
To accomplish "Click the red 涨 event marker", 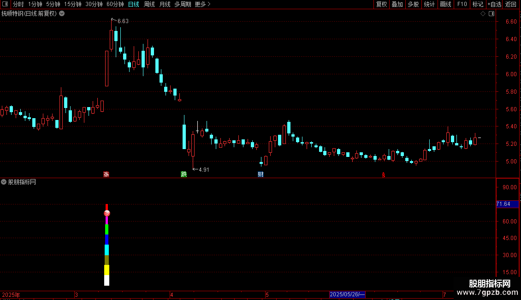I will pos(107,174).
